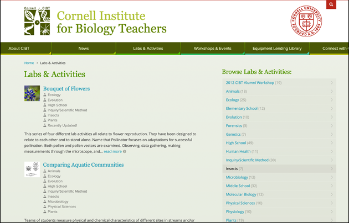Click flask icon beside Animals under Comparing Aquatic Communities
The width and height of the screenshot is (349, 223).
tap(45, 171)
